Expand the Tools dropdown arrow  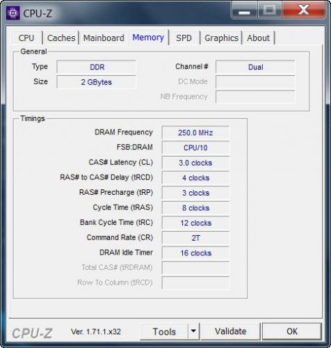pos(193,331)
